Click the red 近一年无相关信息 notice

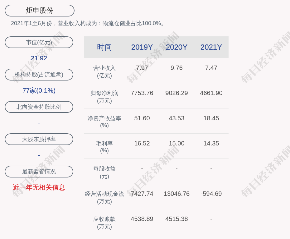pos(39,188)
